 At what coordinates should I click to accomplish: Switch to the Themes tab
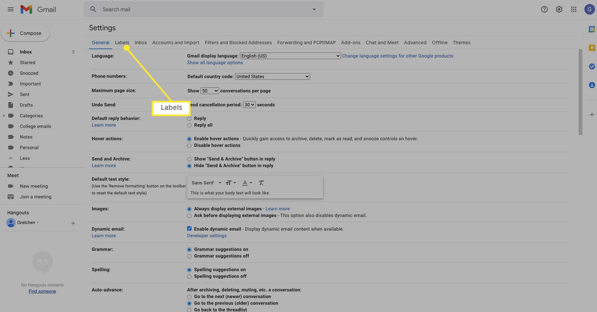pos(462,43)
